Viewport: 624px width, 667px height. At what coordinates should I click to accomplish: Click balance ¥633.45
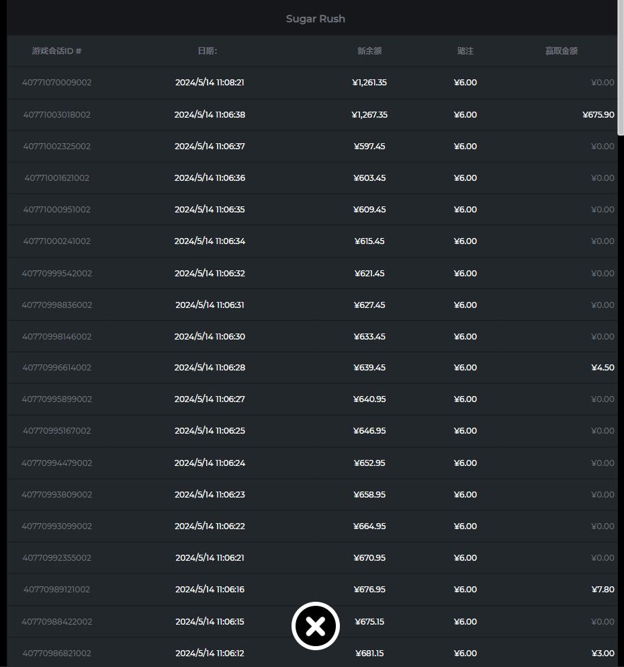click(369, 336)
